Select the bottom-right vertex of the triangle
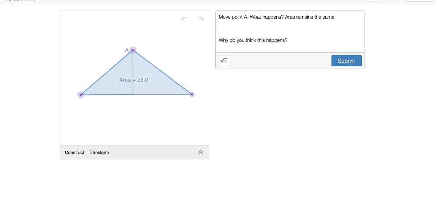This screenshot has height=223, width=436. pyautogui.click(x=192, y=94)
